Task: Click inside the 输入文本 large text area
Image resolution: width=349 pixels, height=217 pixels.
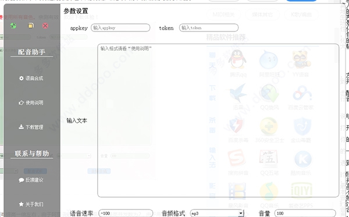Action: coord(218,120)
